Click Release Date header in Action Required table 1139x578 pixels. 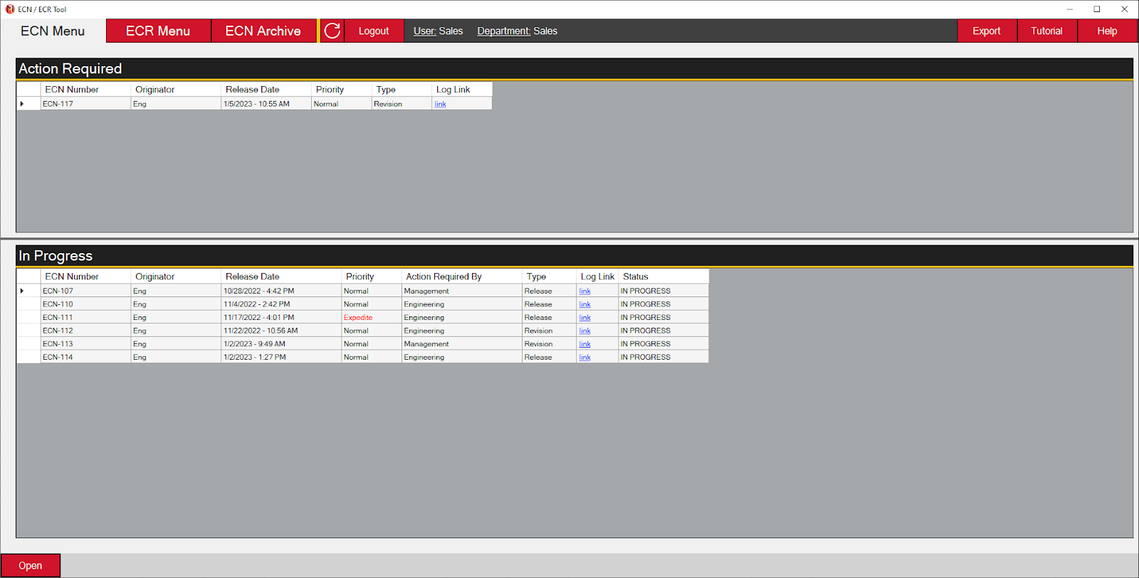tap(252, 90)
